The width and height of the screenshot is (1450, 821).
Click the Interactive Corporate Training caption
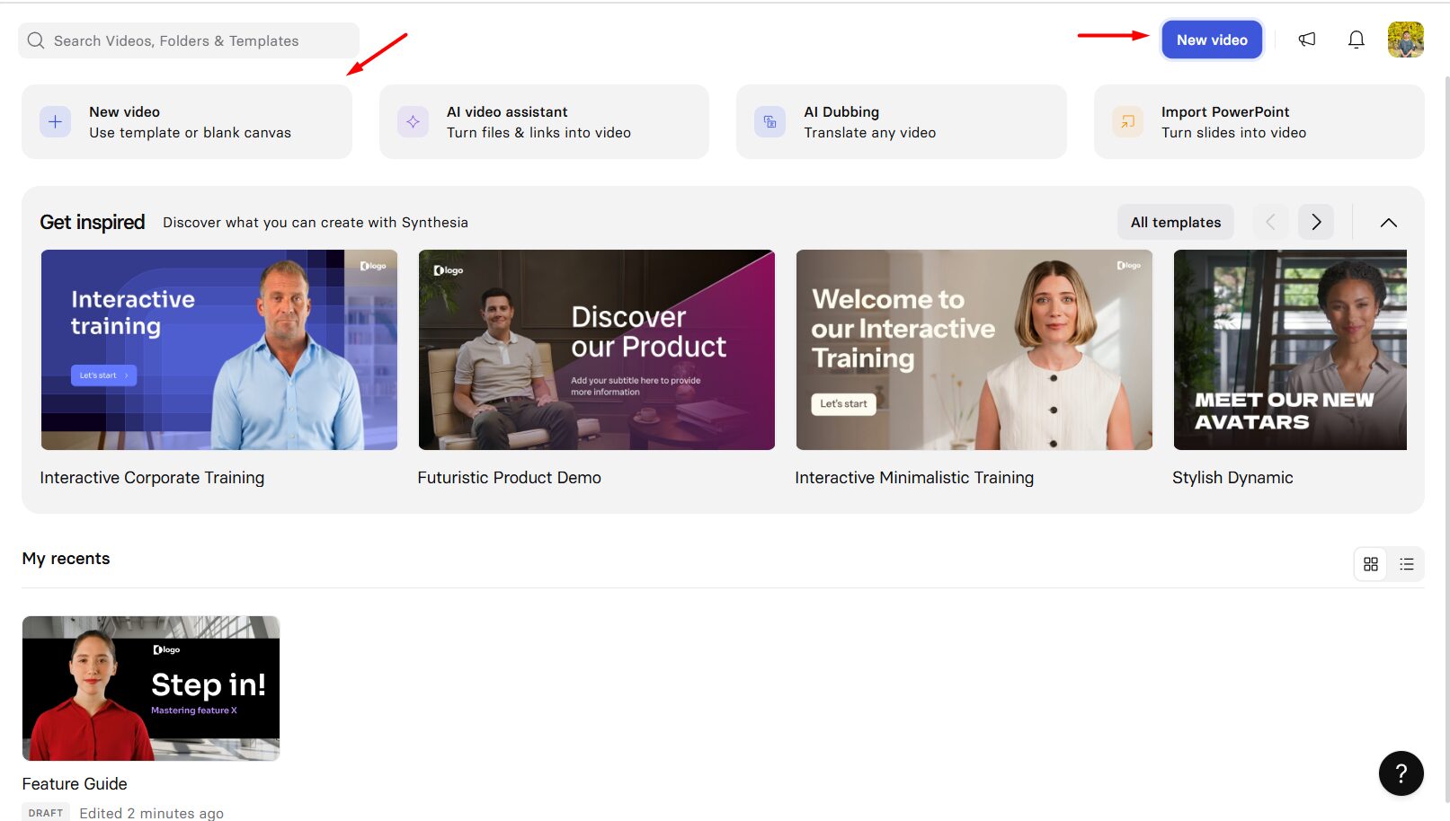pyautogui.click(x=152, y=478)
